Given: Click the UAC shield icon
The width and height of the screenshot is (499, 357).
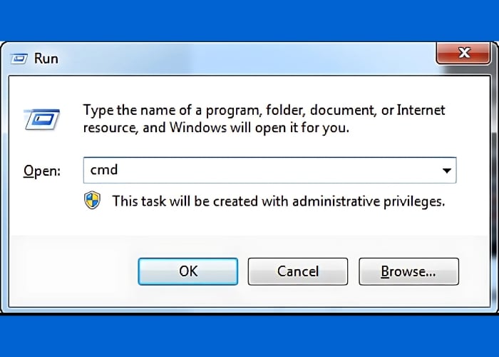Looking at the screenshot, I should 93,201.
